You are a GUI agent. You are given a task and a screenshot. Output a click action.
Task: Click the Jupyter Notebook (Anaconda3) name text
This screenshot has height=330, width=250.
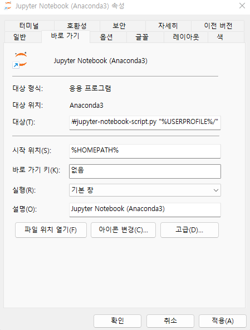(x=101, y=61)
